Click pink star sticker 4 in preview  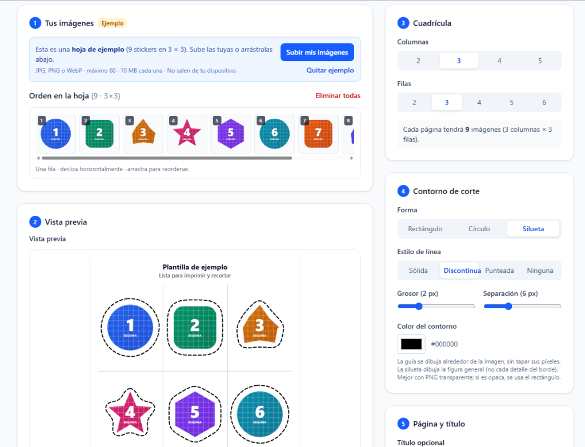[x=130, y=413]
